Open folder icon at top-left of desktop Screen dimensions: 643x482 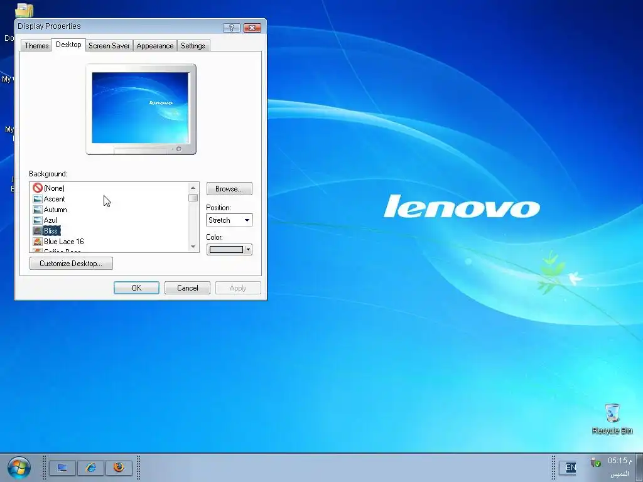click(24, 10)
